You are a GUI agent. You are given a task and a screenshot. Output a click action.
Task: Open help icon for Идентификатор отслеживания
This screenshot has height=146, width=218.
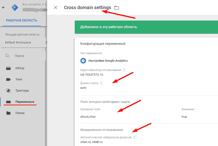point(124,70)
